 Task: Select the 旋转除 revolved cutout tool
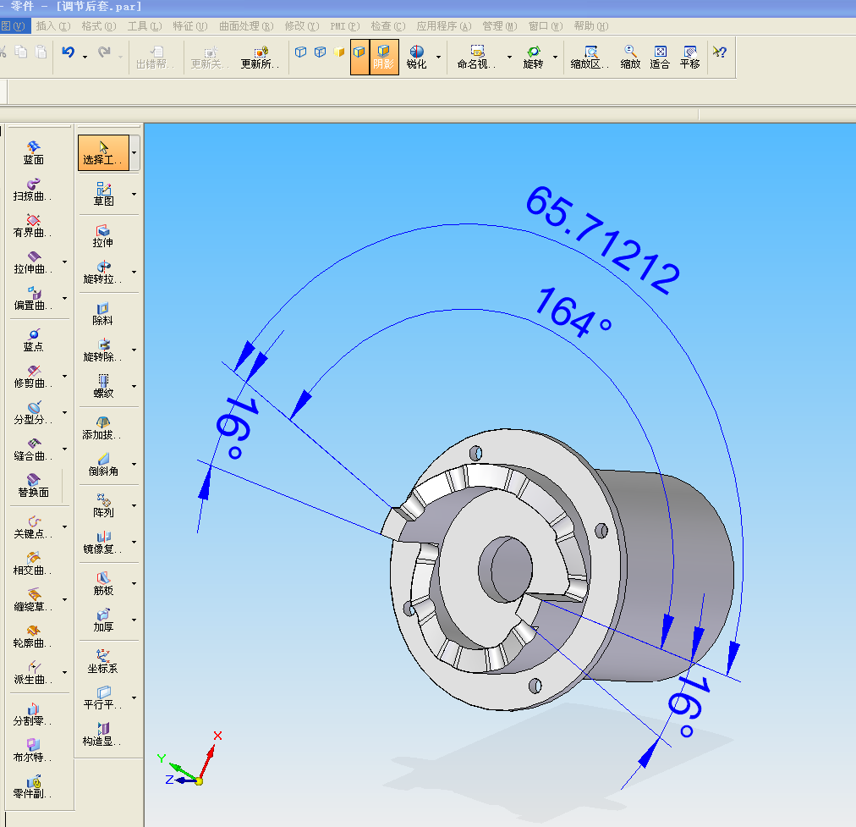tap(103, 350)
